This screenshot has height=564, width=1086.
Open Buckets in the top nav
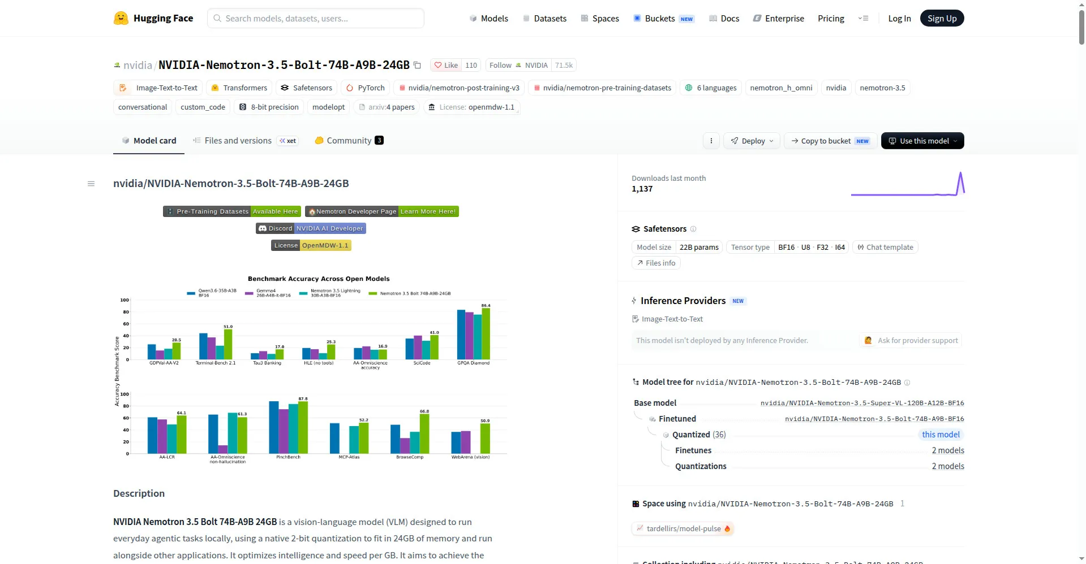[x=664, y=18]
